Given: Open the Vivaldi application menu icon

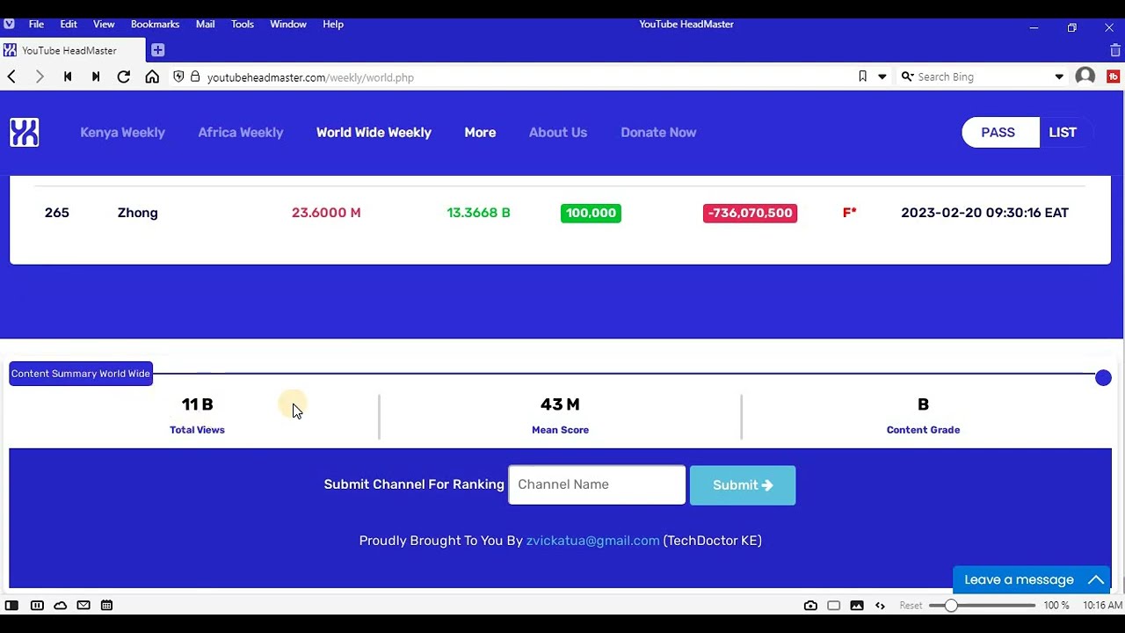Looking at the screenshot, I should tap(9, 24).
